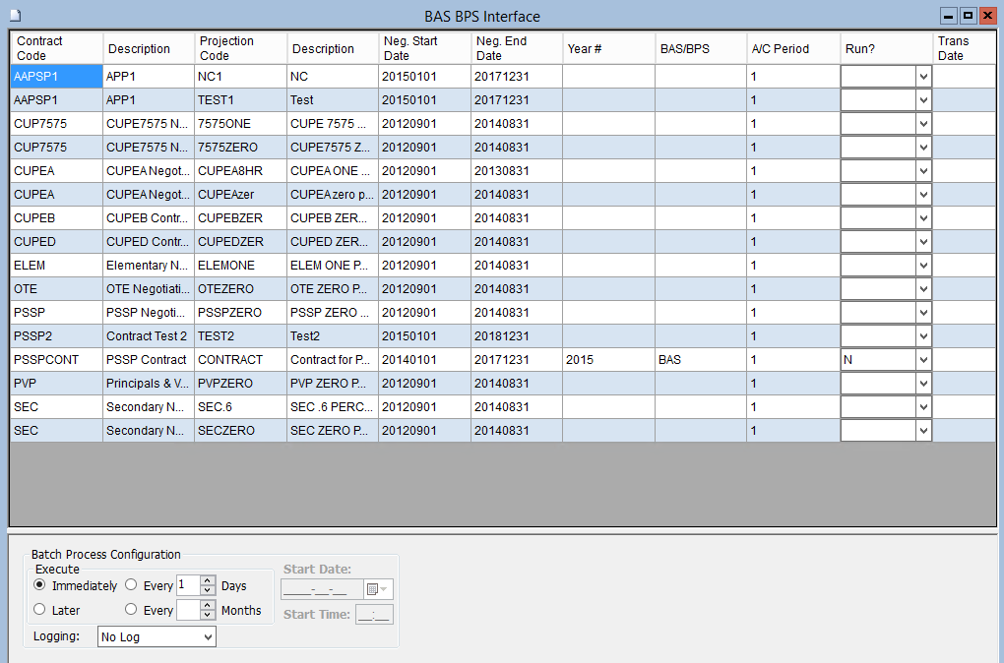Decrease the Days value with the down arrow

click(x=207, y=590)
